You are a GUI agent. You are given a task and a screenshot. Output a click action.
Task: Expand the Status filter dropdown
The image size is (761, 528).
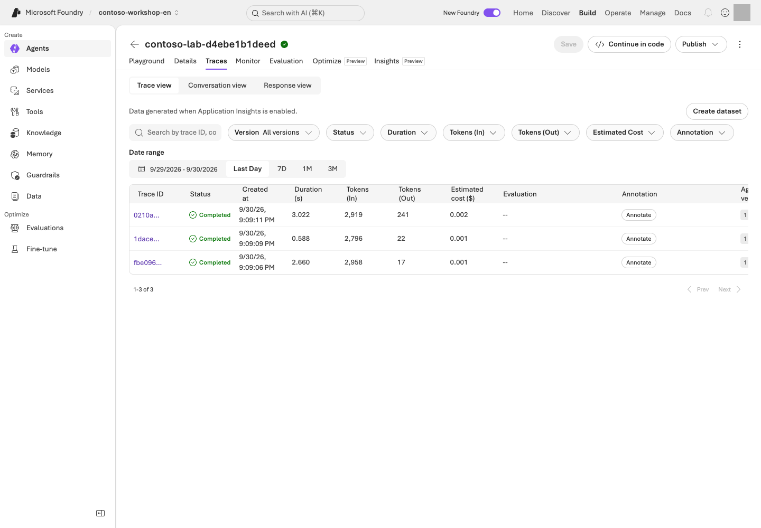tap(350, 133)
